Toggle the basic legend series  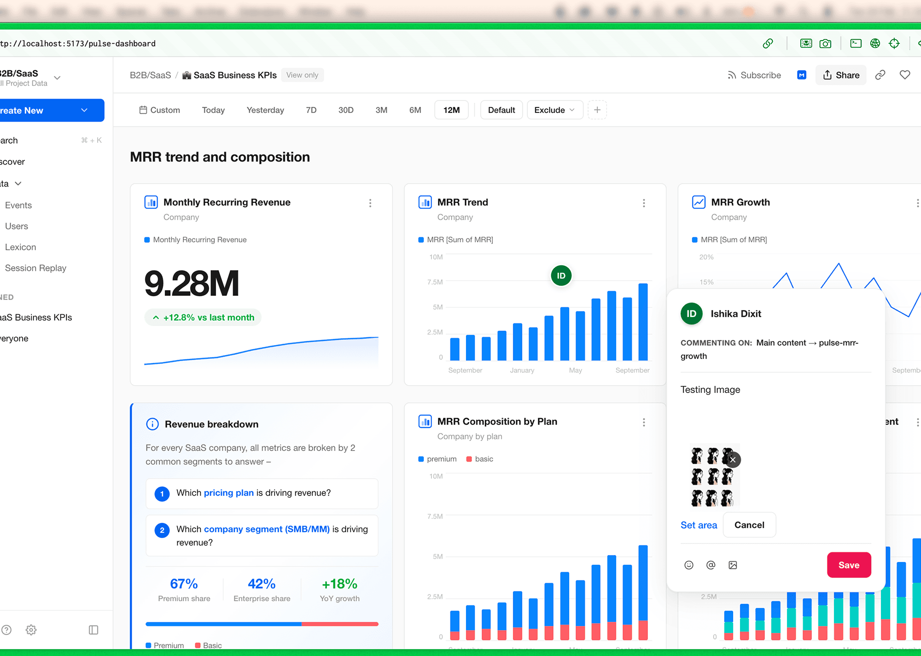pyautogui.click(x=480, y=459)
